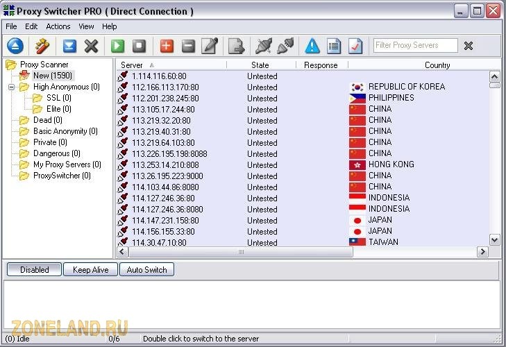Open the text list document icon
This screenshot has width=506, height=347.
click(x=334, y=46)
